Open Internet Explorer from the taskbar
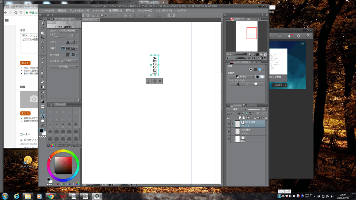 click(16, 196)
